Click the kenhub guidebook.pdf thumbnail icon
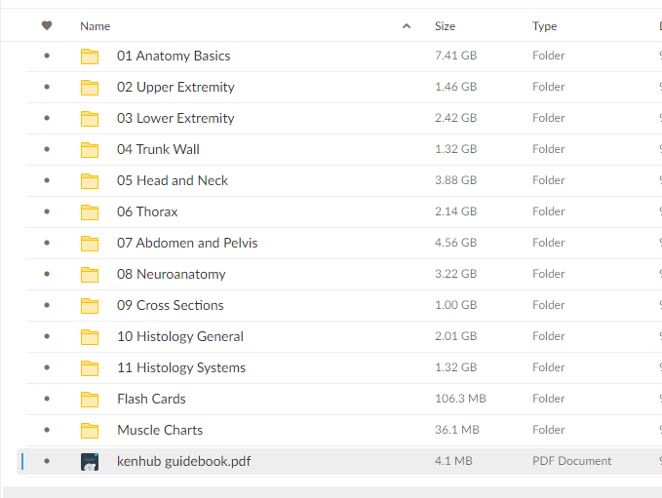Screen dimensions: 662x498 [x=90, y=462]
